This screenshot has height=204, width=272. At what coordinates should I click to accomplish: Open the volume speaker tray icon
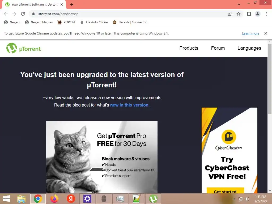(247, 199)
